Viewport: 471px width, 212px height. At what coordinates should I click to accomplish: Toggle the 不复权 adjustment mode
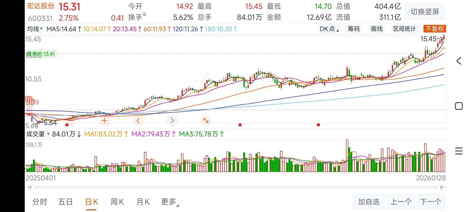(434, 29)
